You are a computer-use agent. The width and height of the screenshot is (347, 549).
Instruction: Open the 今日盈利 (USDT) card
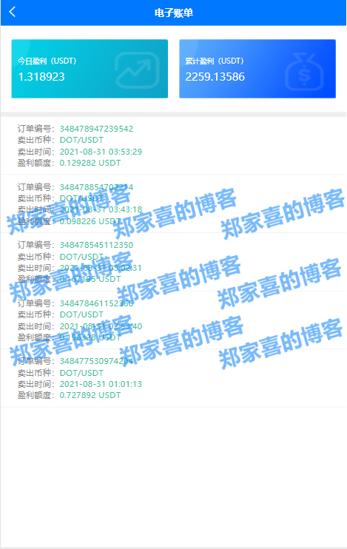[x=90, y=69]
